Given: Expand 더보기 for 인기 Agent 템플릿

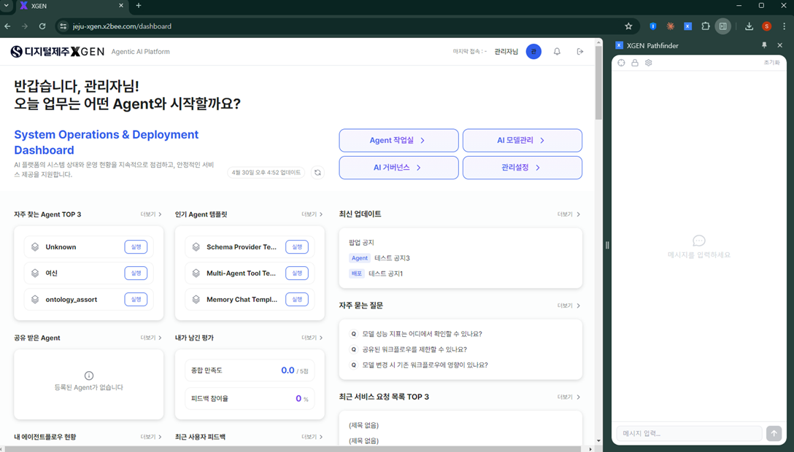Looking at the screenshot, I should (x=312, y=214).
